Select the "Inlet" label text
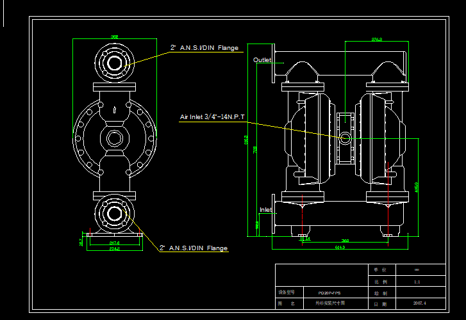 (x=265, y=210)
